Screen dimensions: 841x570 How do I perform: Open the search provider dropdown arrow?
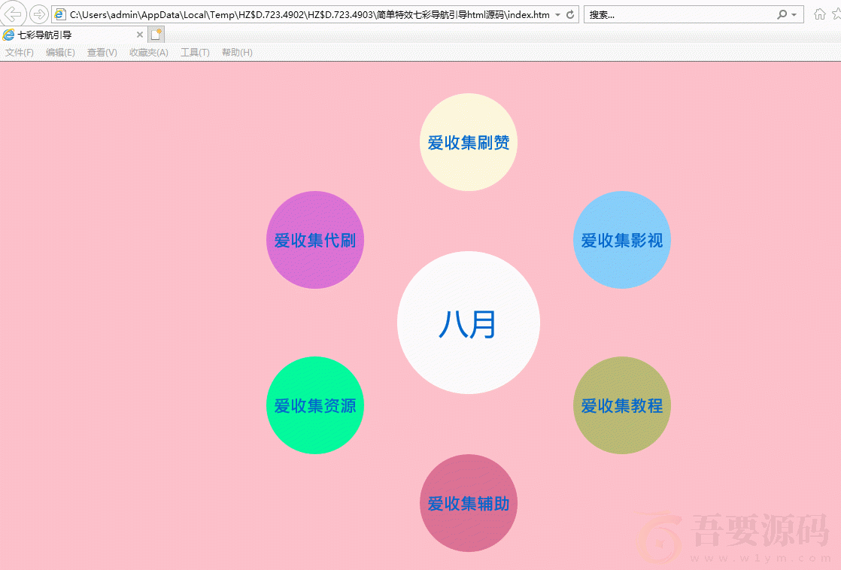794,15
